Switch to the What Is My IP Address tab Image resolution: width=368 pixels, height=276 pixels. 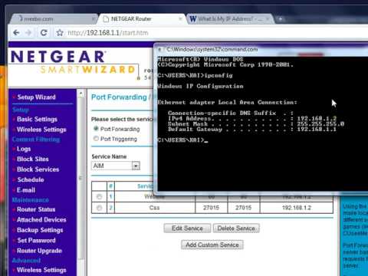tap(229, 19)
